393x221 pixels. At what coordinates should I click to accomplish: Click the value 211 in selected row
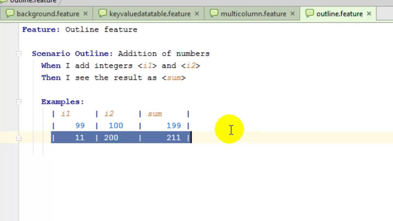[174, 138]
